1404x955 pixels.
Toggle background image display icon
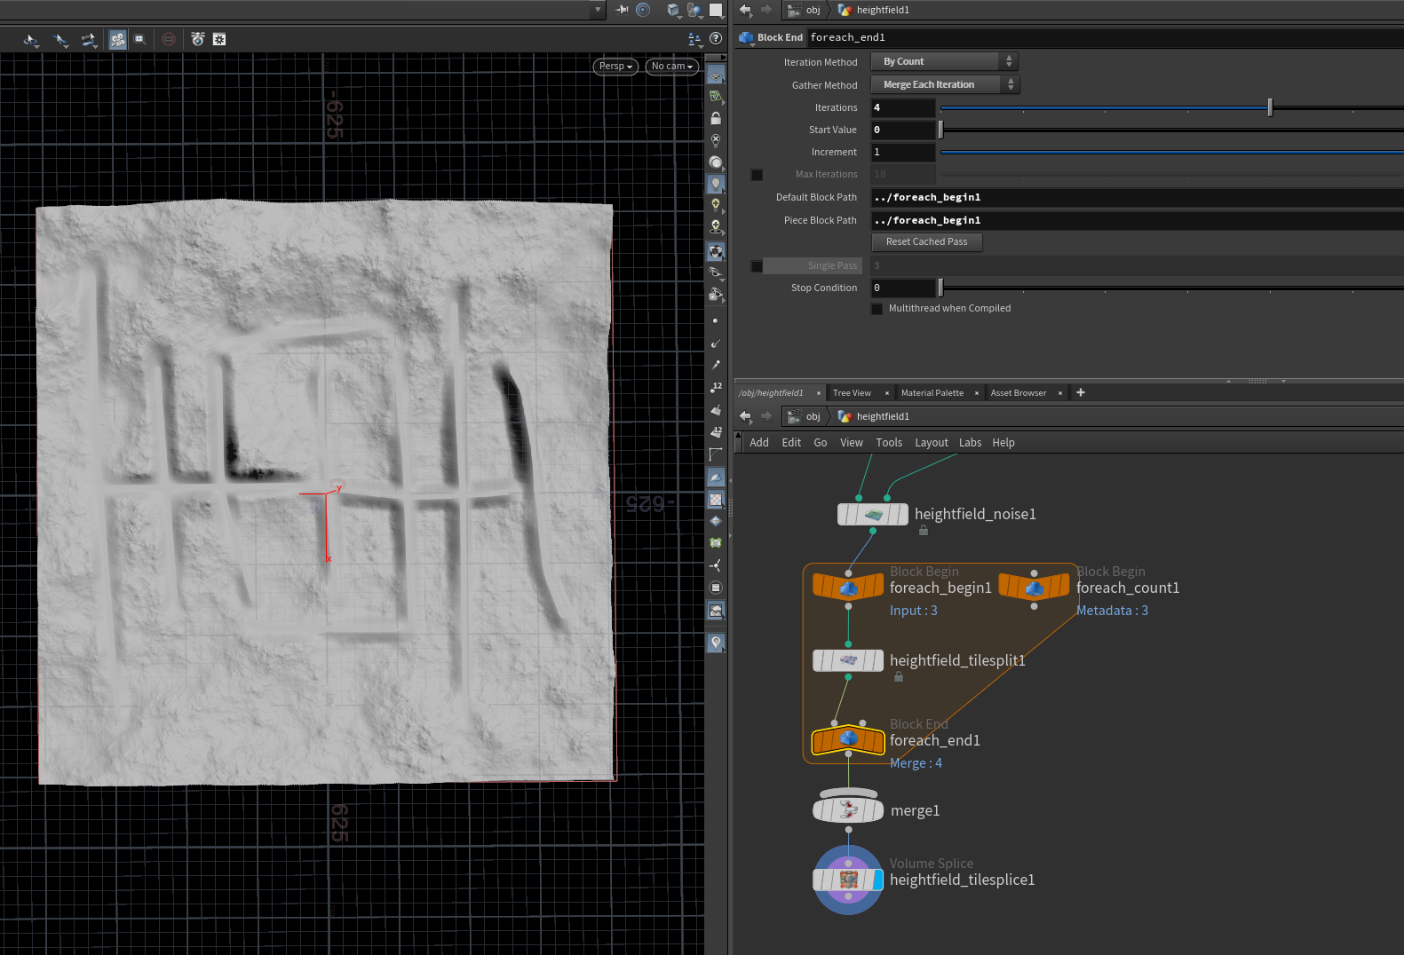pyautogui.click(x=716, y=610)
